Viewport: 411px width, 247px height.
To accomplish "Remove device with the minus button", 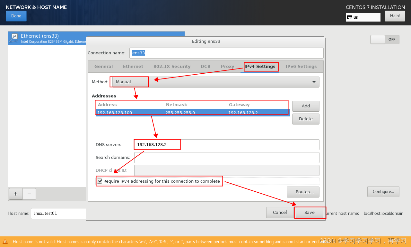I will [x=29, y=194].
